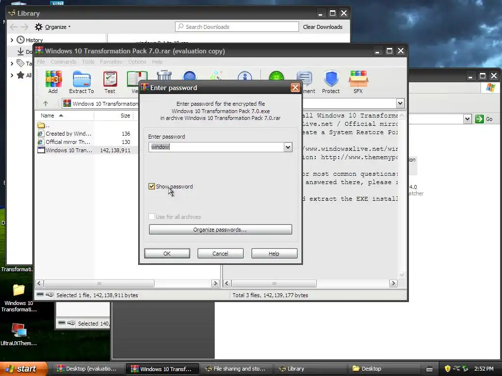The image size is (502, 376).
Task: Open the File menu in WinRAR
Action: (x=41, y=62)
